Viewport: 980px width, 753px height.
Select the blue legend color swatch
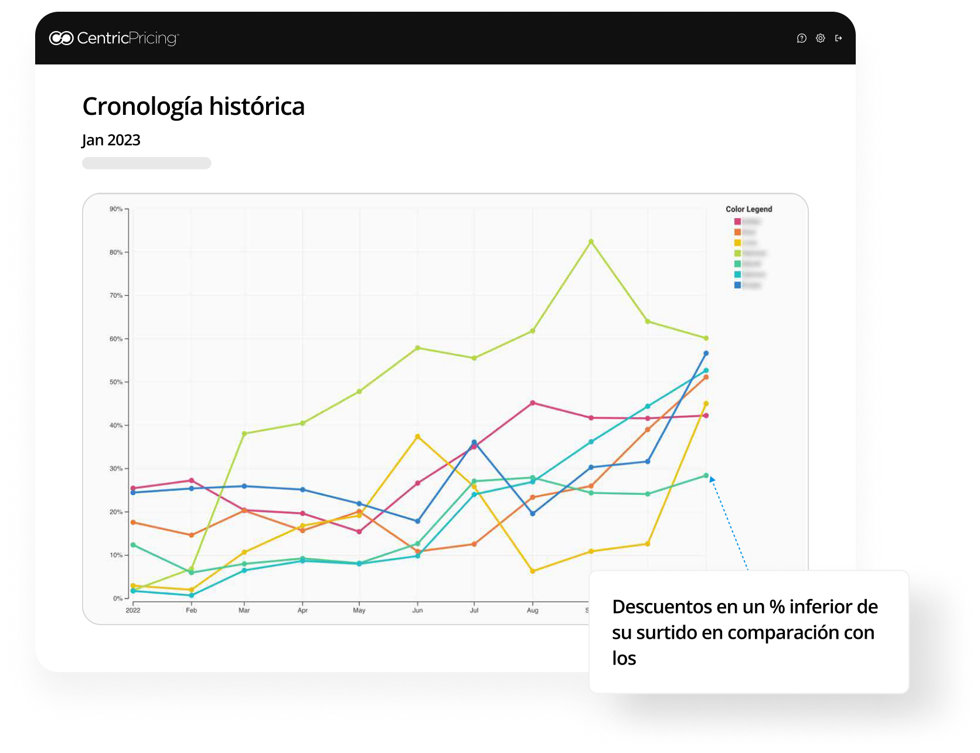click(x=737, y=285)
